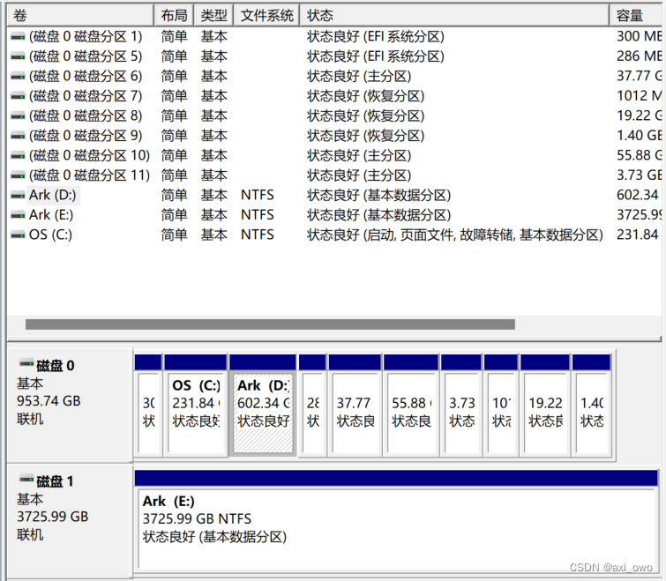The height and width of the screenshot is (581, 666).
Task: Select the 286 MB block right of Ark (D:)
Action: coord(312,405)
